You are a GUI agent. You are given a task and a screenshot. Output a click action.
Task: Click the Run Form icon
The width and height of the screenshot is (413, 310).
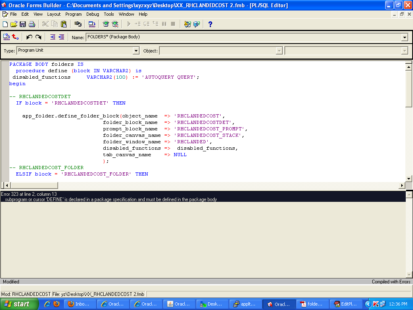click(106, 24)
